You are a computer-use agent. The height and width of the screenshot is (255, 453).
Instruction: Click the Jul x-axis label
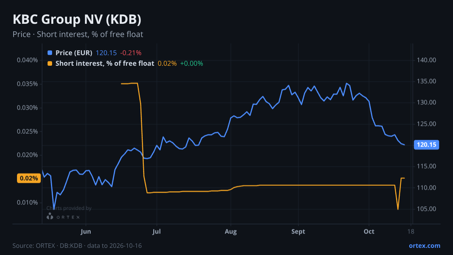tap(157, 232)
